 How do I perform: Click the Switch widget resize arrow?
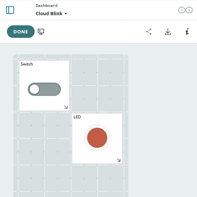[x=66, y=107]
